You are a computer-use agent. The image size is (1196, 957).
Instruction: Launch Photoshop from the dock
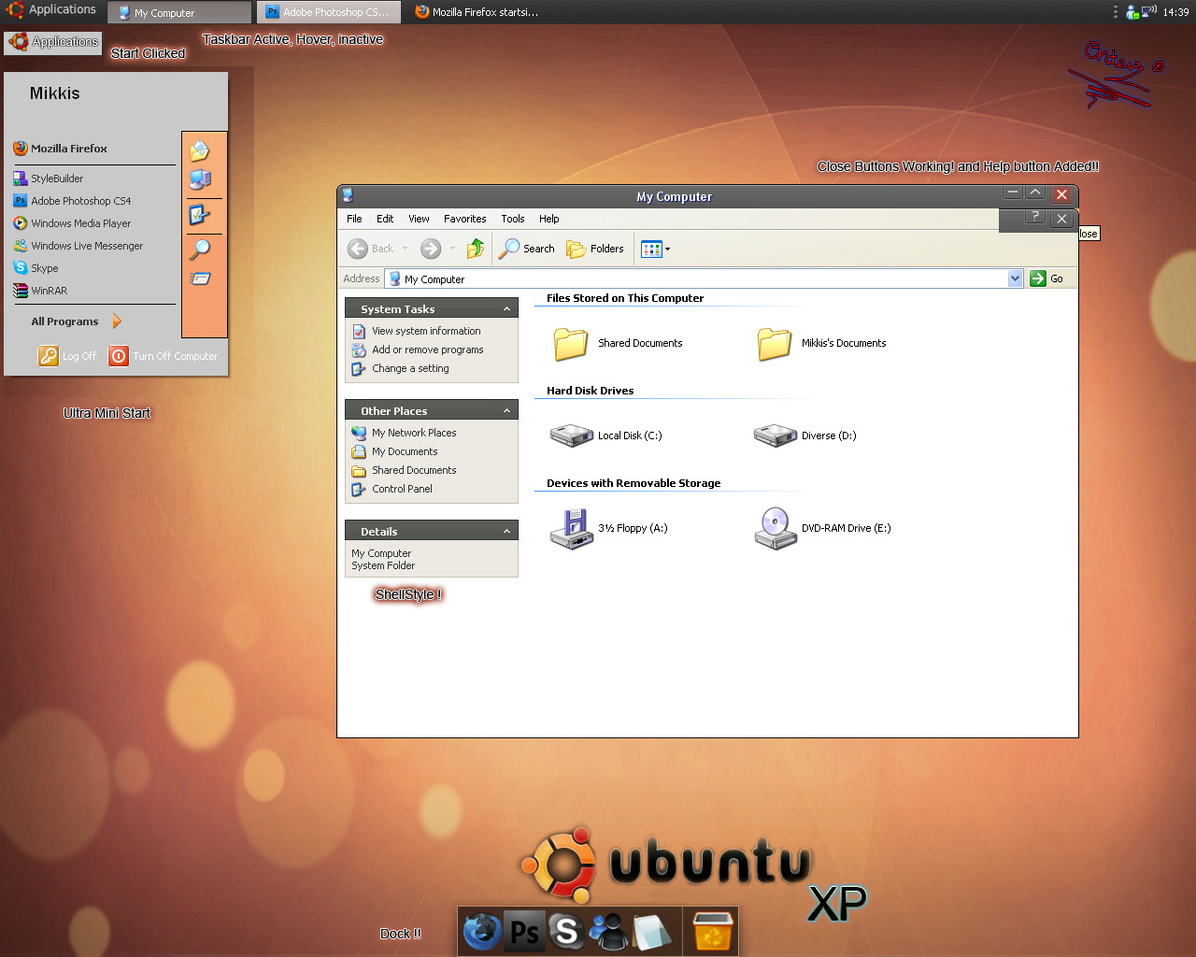point(524,931)
